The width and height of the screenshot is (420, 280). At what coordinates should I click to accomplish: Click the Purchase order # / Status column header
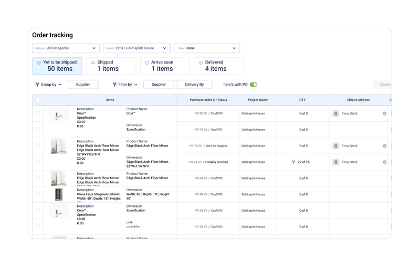tap(208, 100)
